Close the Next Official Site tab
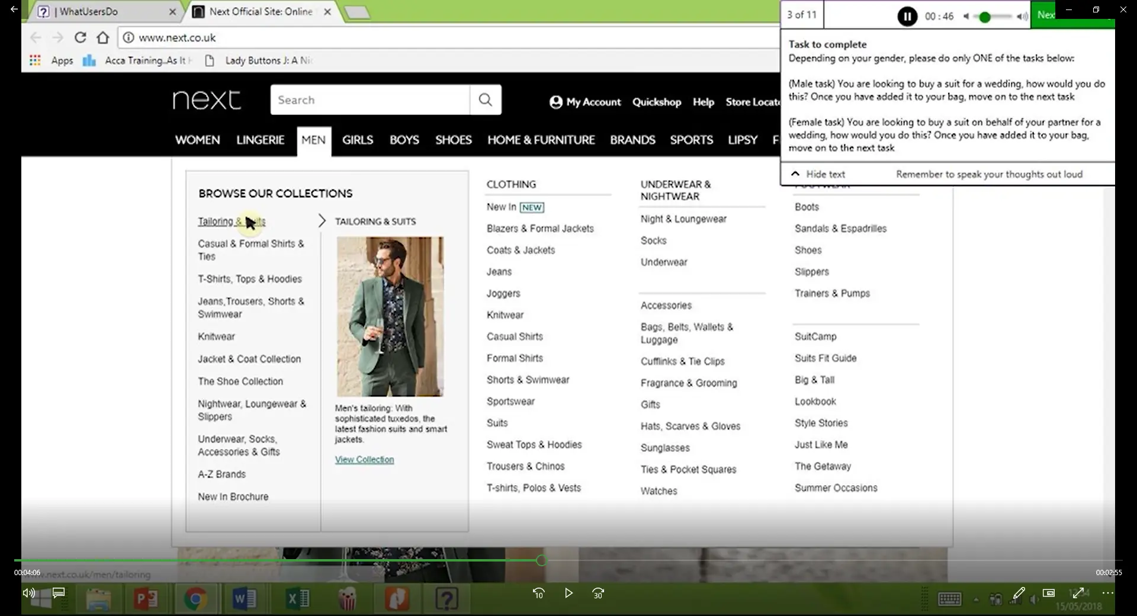This screenshot has height=616, width=1137. [x=327, y=12]
